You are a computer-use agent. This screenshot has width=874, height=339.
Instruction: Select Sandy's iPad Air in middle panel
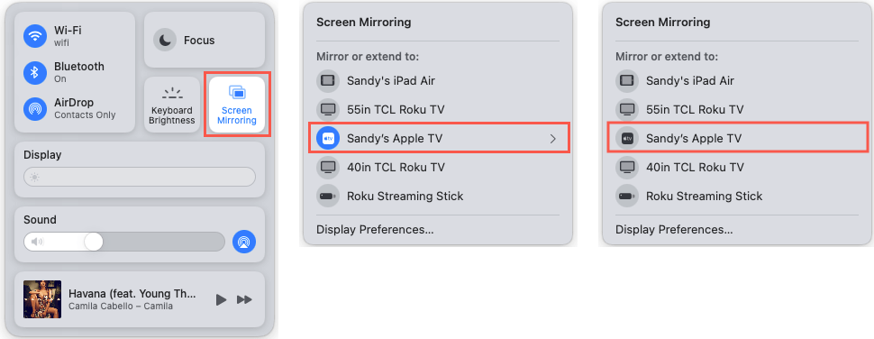point(438,81)
